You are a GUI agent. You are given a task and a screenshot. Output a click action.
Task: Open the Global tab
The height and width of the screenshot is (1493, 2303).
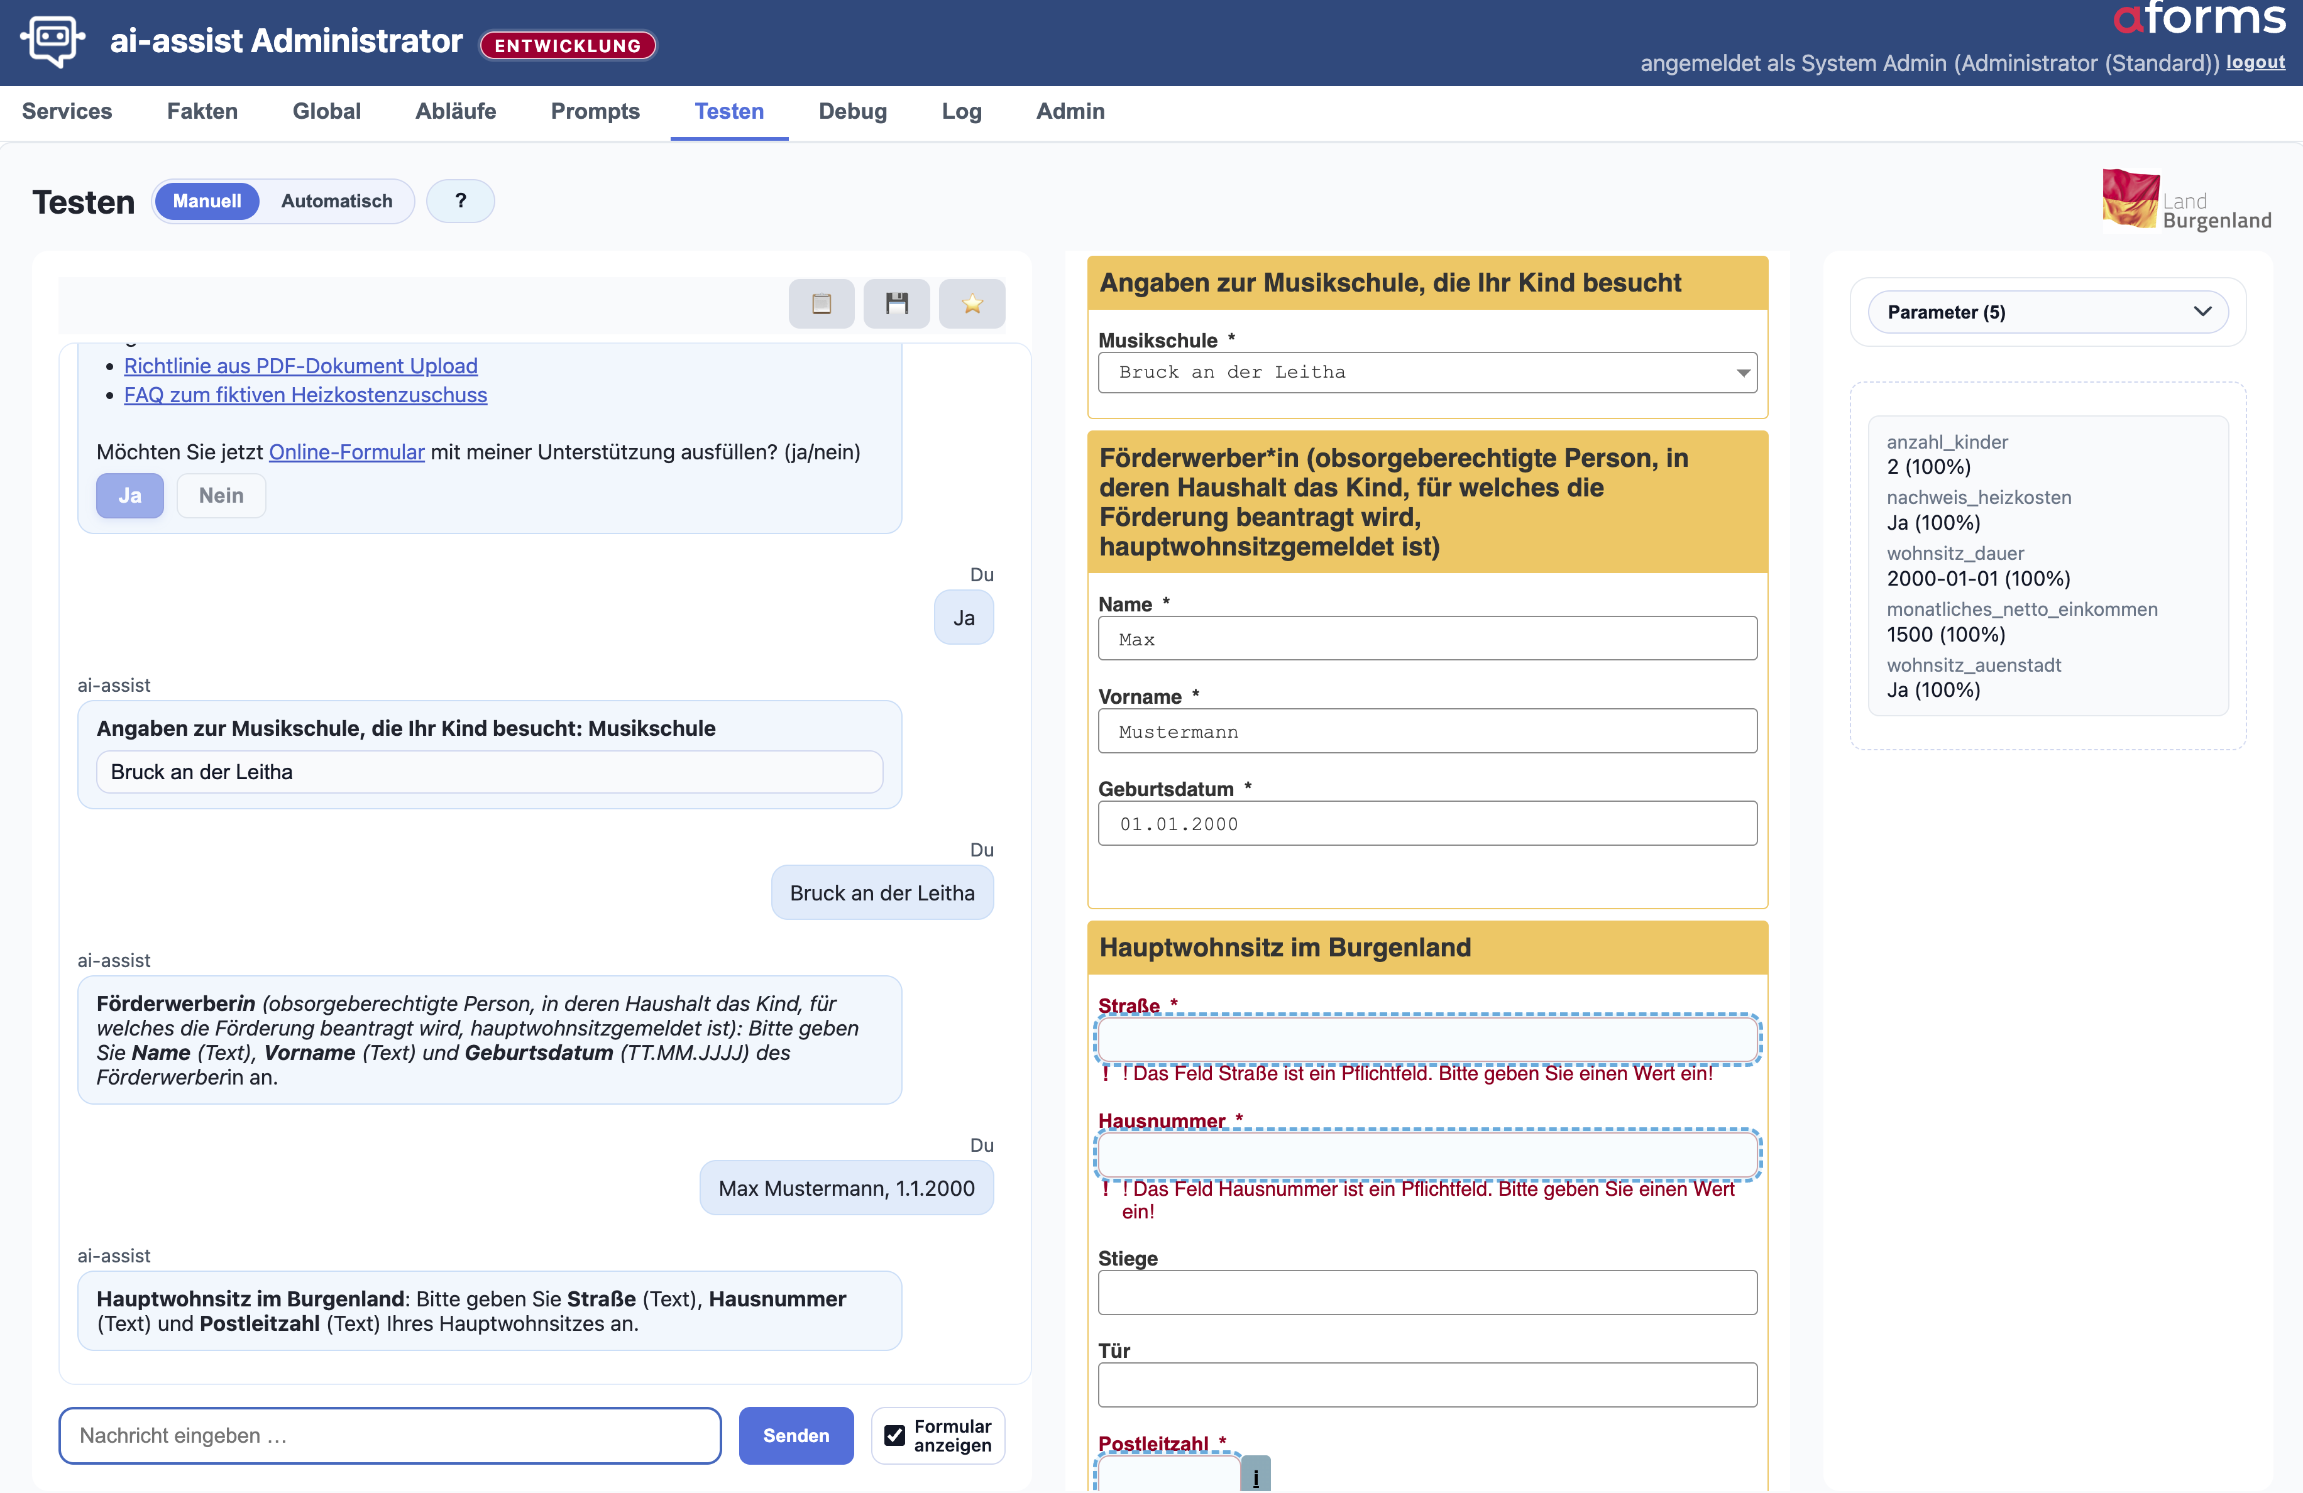coord(326,111)
